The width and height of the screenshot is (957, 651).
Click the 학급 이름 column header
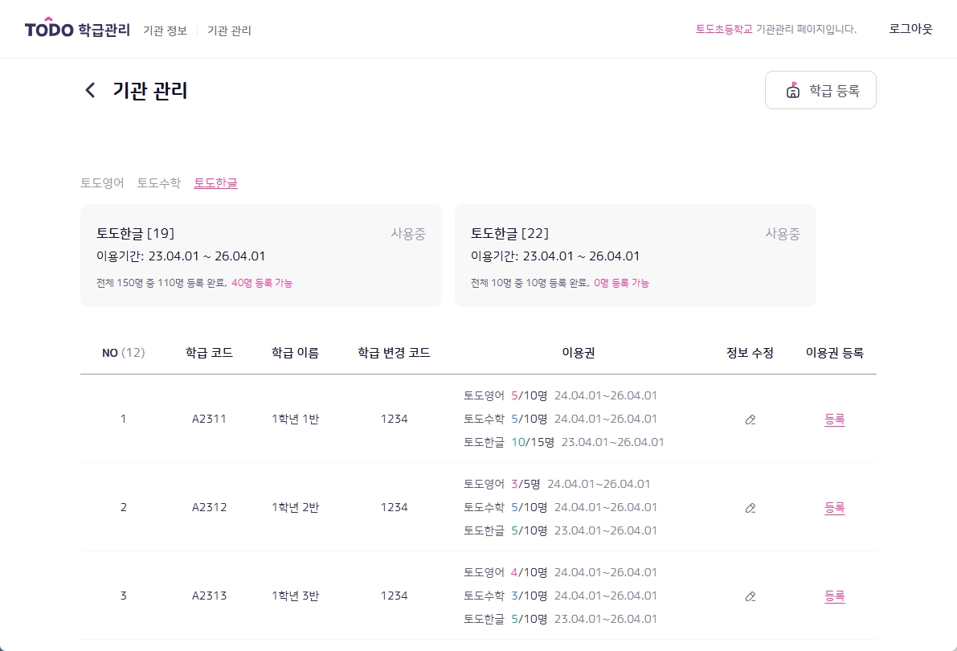click(x=295, y=353)
